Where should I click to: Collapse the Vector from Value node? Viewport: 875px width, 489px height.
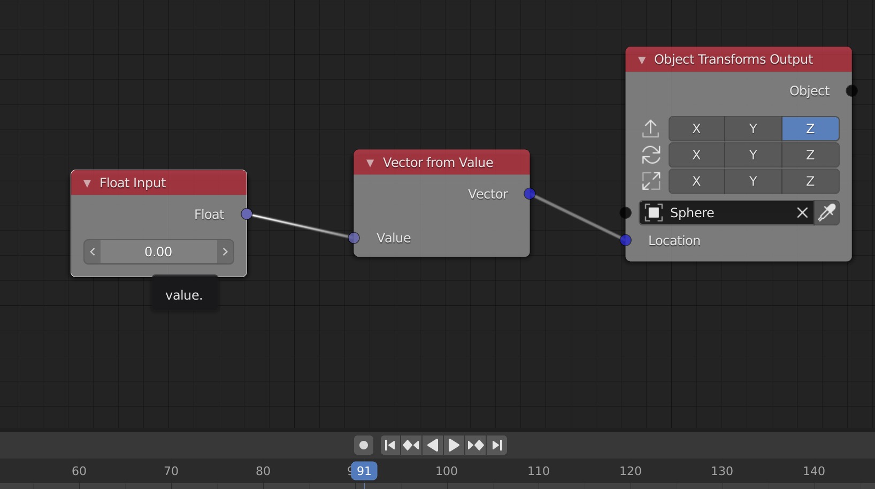click(x=370, y=163)
